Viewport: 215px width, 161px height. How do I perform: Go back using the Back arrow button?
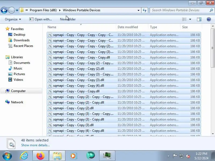(x=4, y=10)
